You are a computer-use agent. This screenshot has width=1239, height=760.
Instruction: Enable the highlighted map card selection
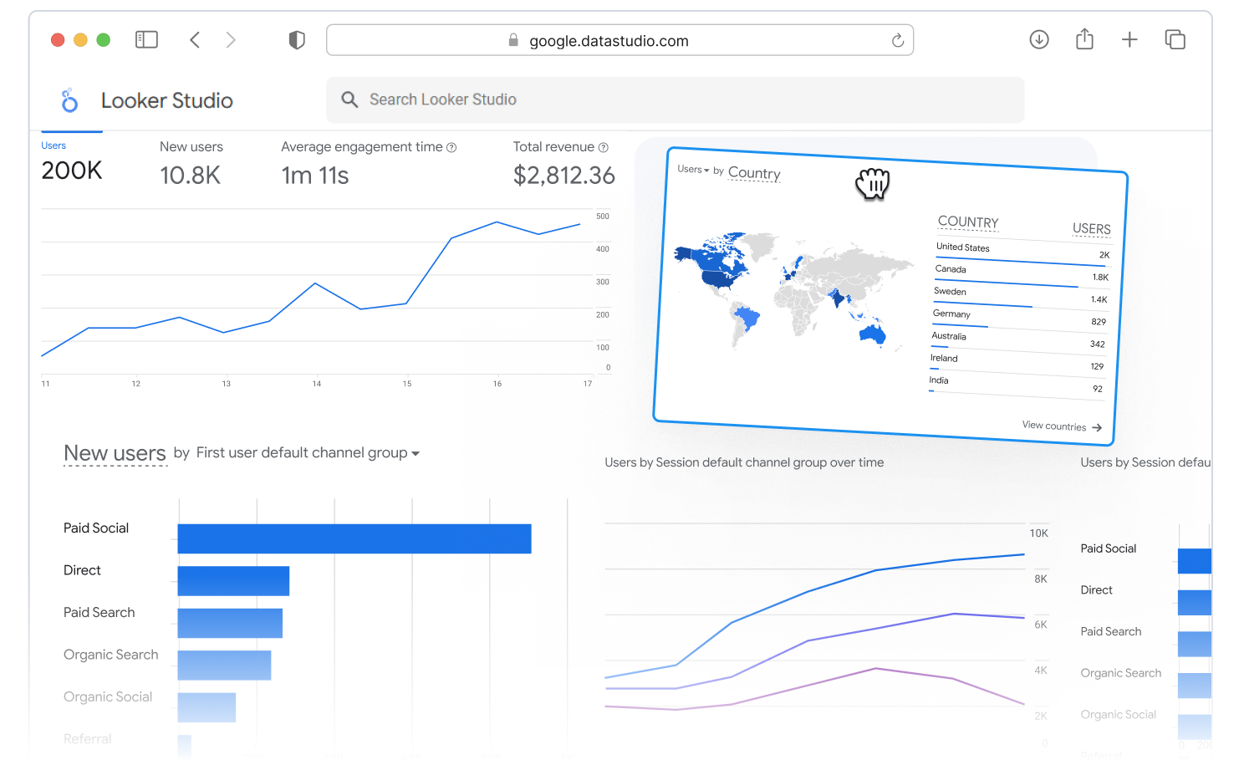[886, 293]
